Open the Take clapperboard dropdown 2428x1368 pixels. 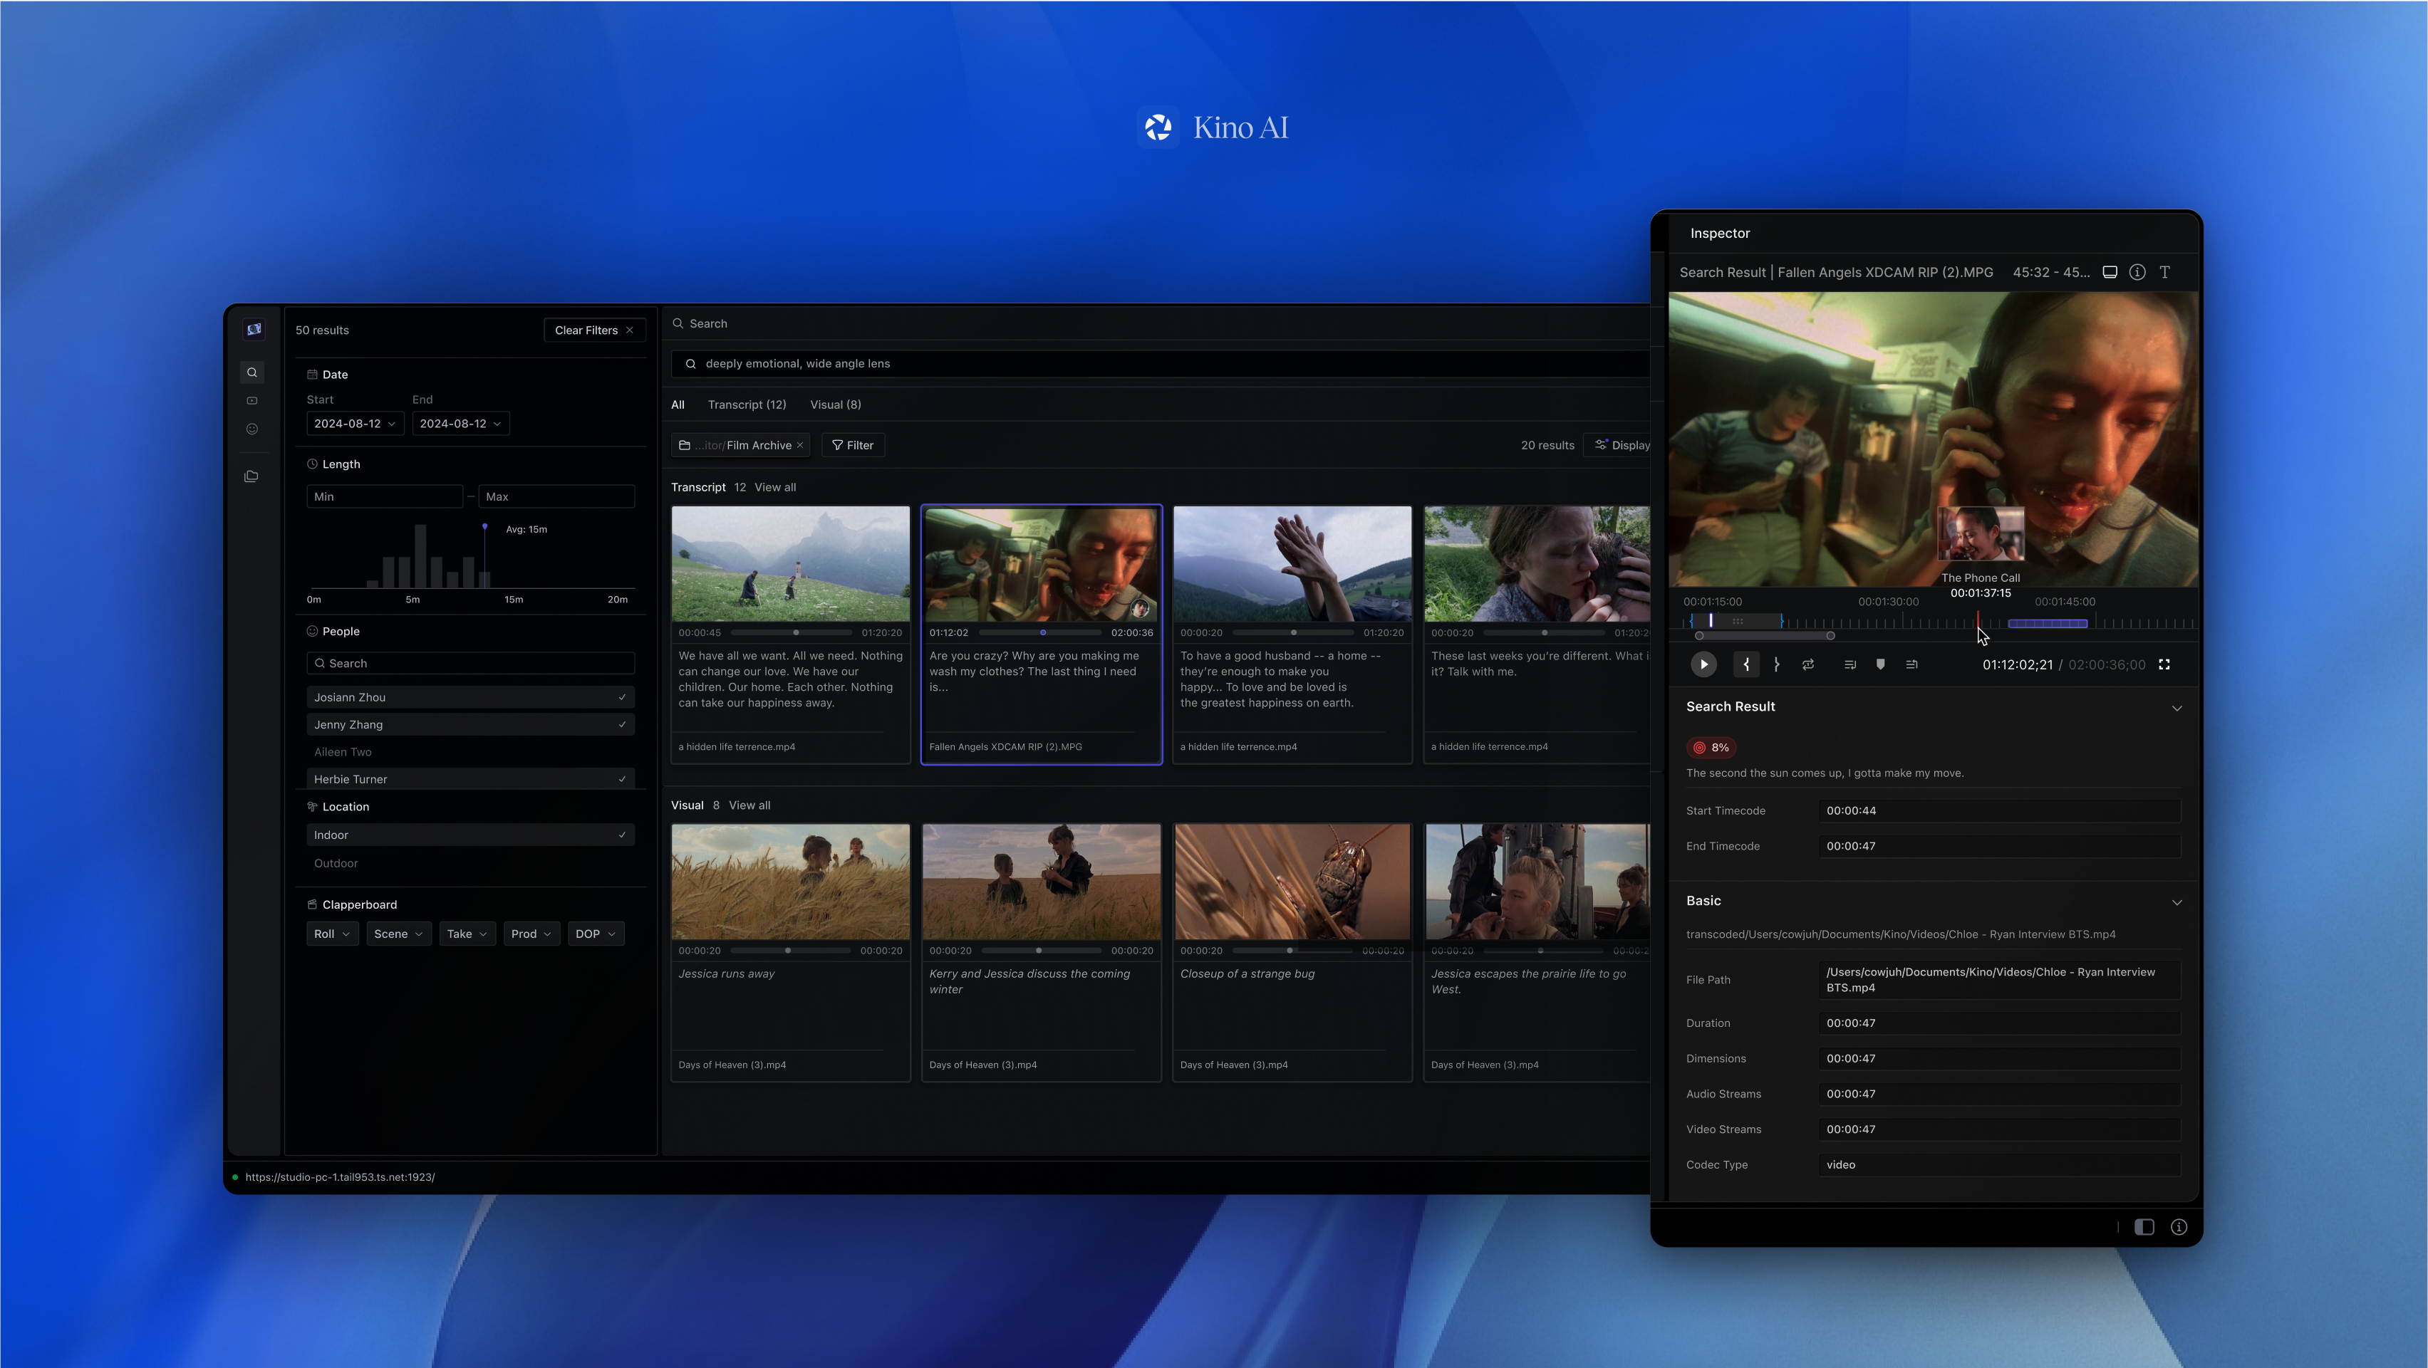[467, 934]
